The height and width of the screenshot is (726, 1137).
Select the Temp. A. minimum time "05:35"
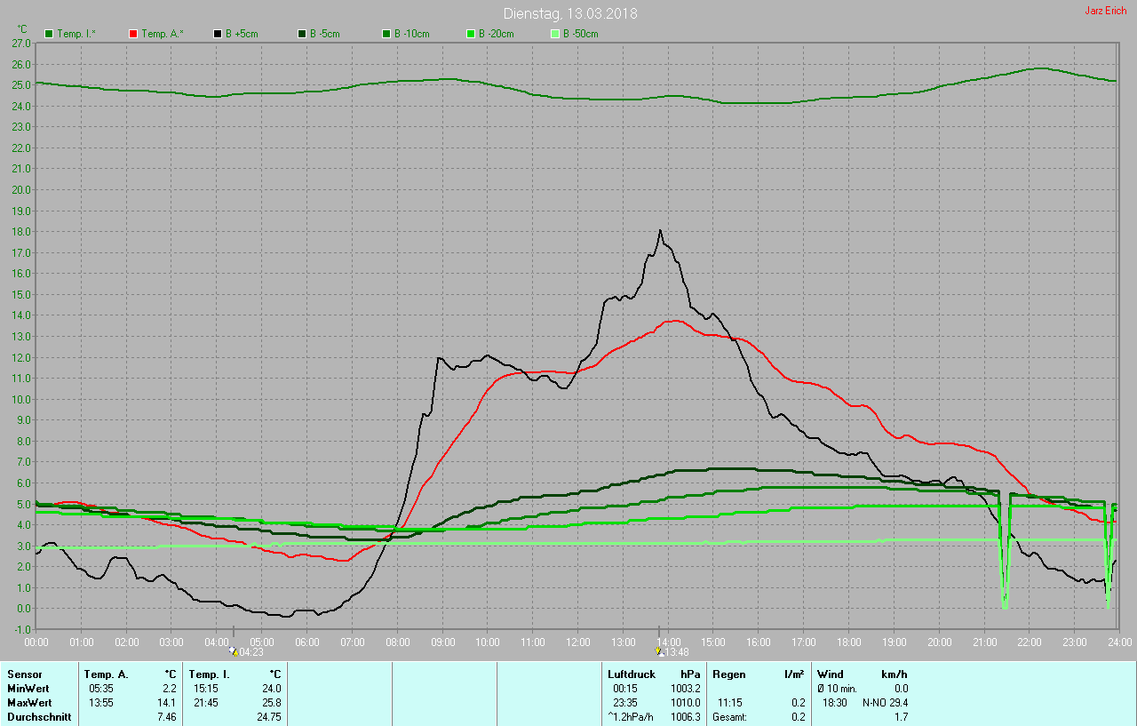[x=101, y=689]
